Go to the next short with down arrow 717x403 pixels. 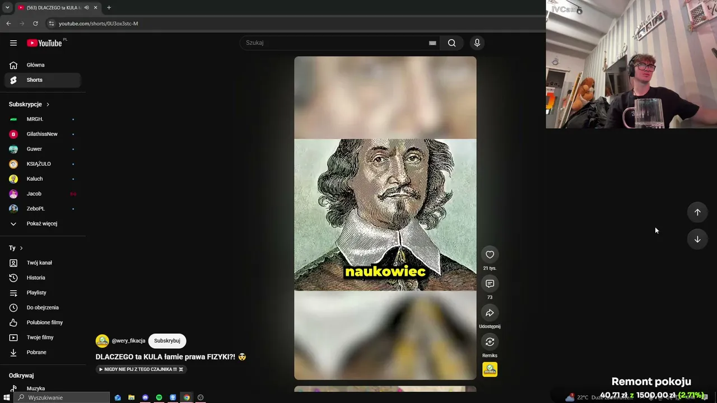pyautogui.click(x=697, y=239)
